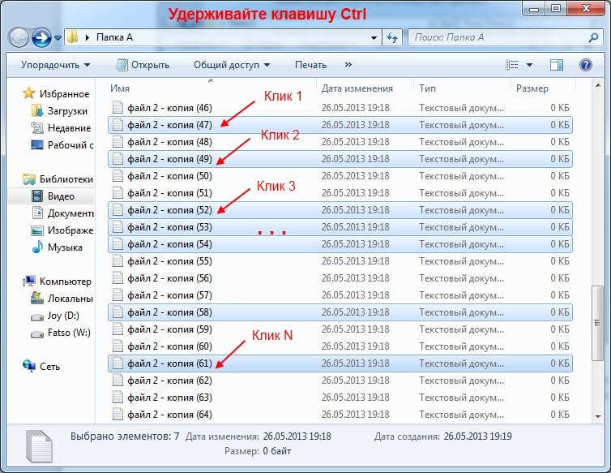The height and width of the screenshot is (473, 611).
Task: Open Сеть in the navigation pane
Action: click(x=49, y=367)
